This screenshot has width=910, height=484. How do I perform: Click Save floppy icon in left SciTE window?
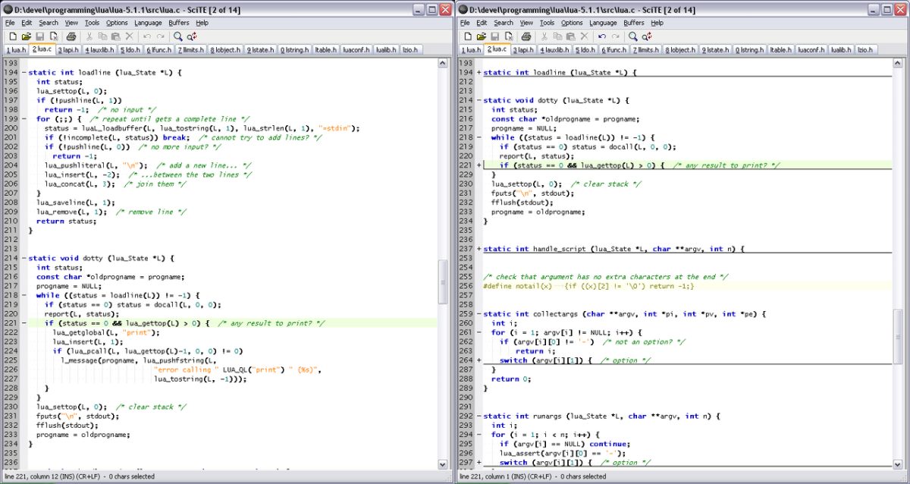[40, 36]
